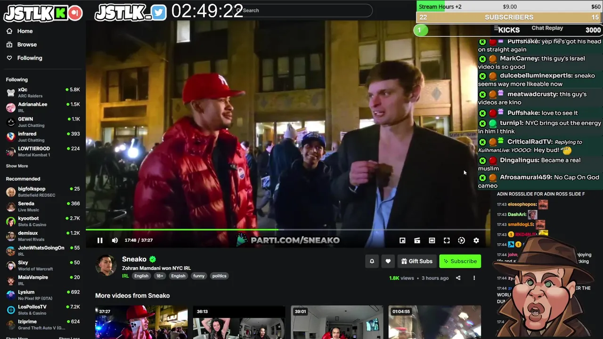Expand Following list with Show More

click(x=17, y=166)
